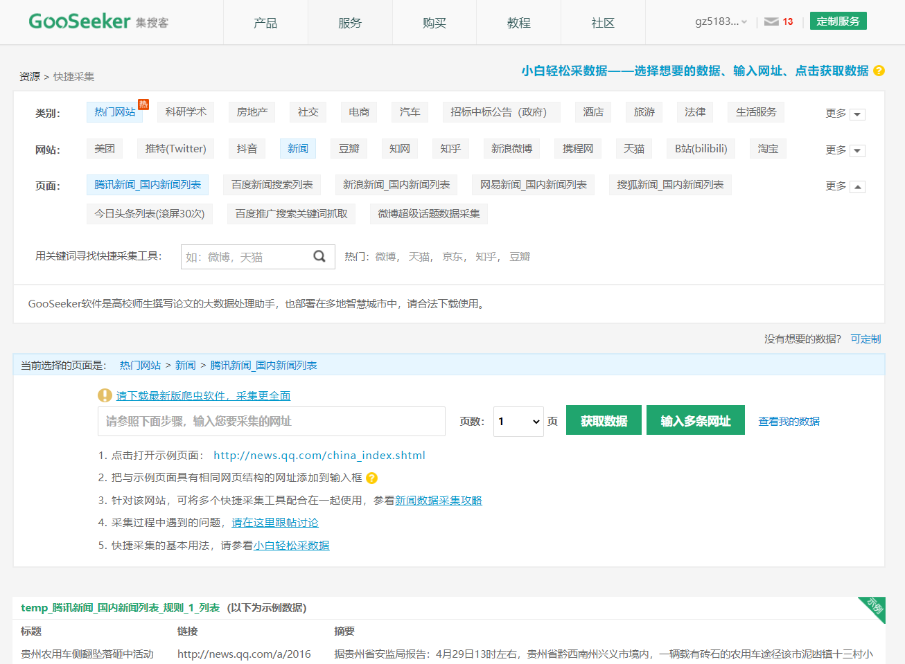Screen dimensions: 905x664
Task: Click the search magnifier icon
Action: coord(319,256)
